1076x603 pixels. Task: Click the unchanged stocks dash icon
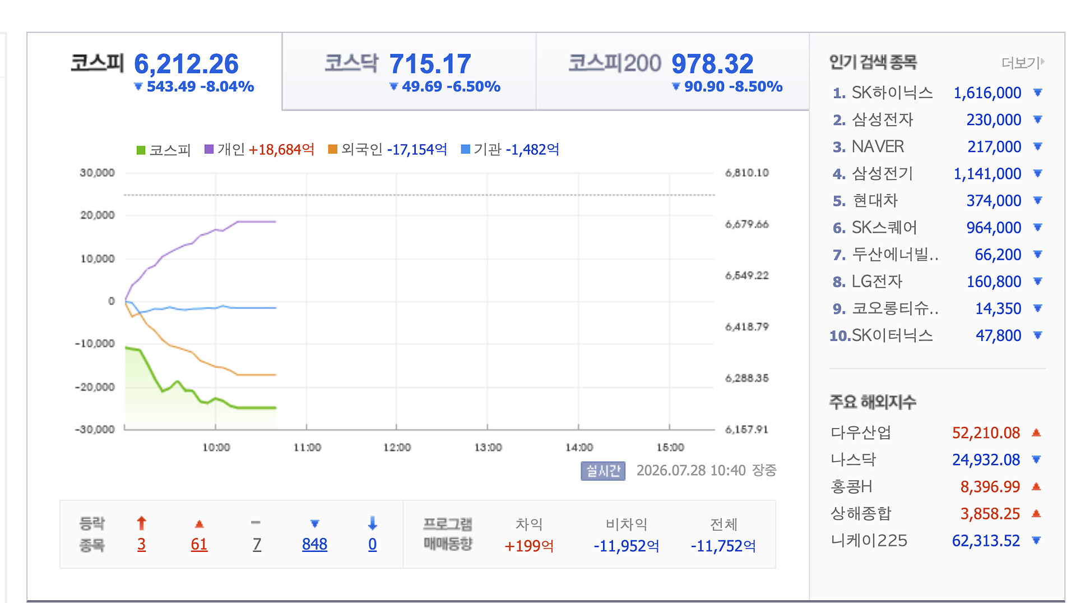(256, 523)
